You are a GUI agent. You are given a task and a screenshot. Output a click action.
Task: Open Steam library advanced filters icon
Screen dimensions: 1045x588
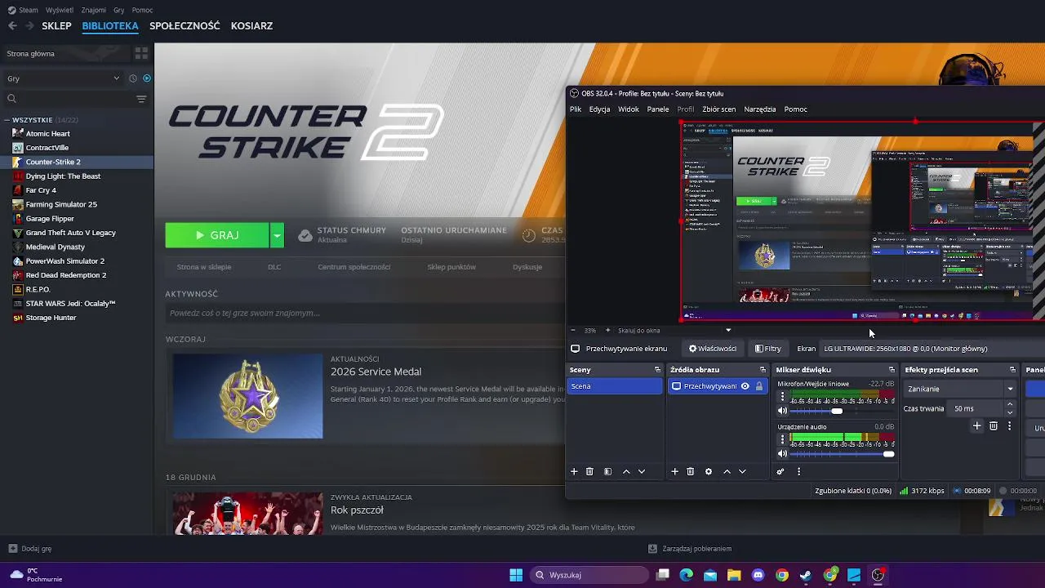coord(141,99)
